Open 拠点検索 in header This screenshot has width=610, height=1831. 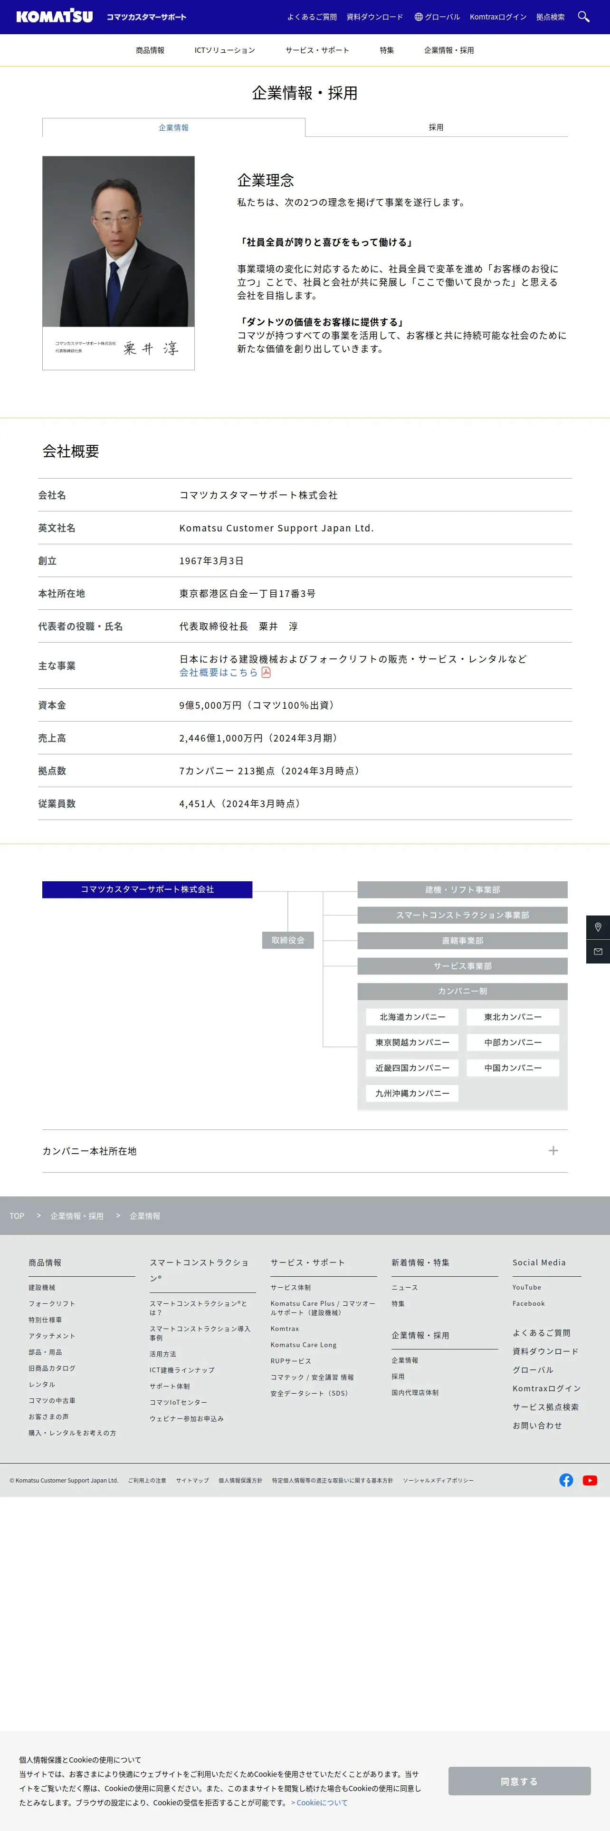click(x=550, y=17)
